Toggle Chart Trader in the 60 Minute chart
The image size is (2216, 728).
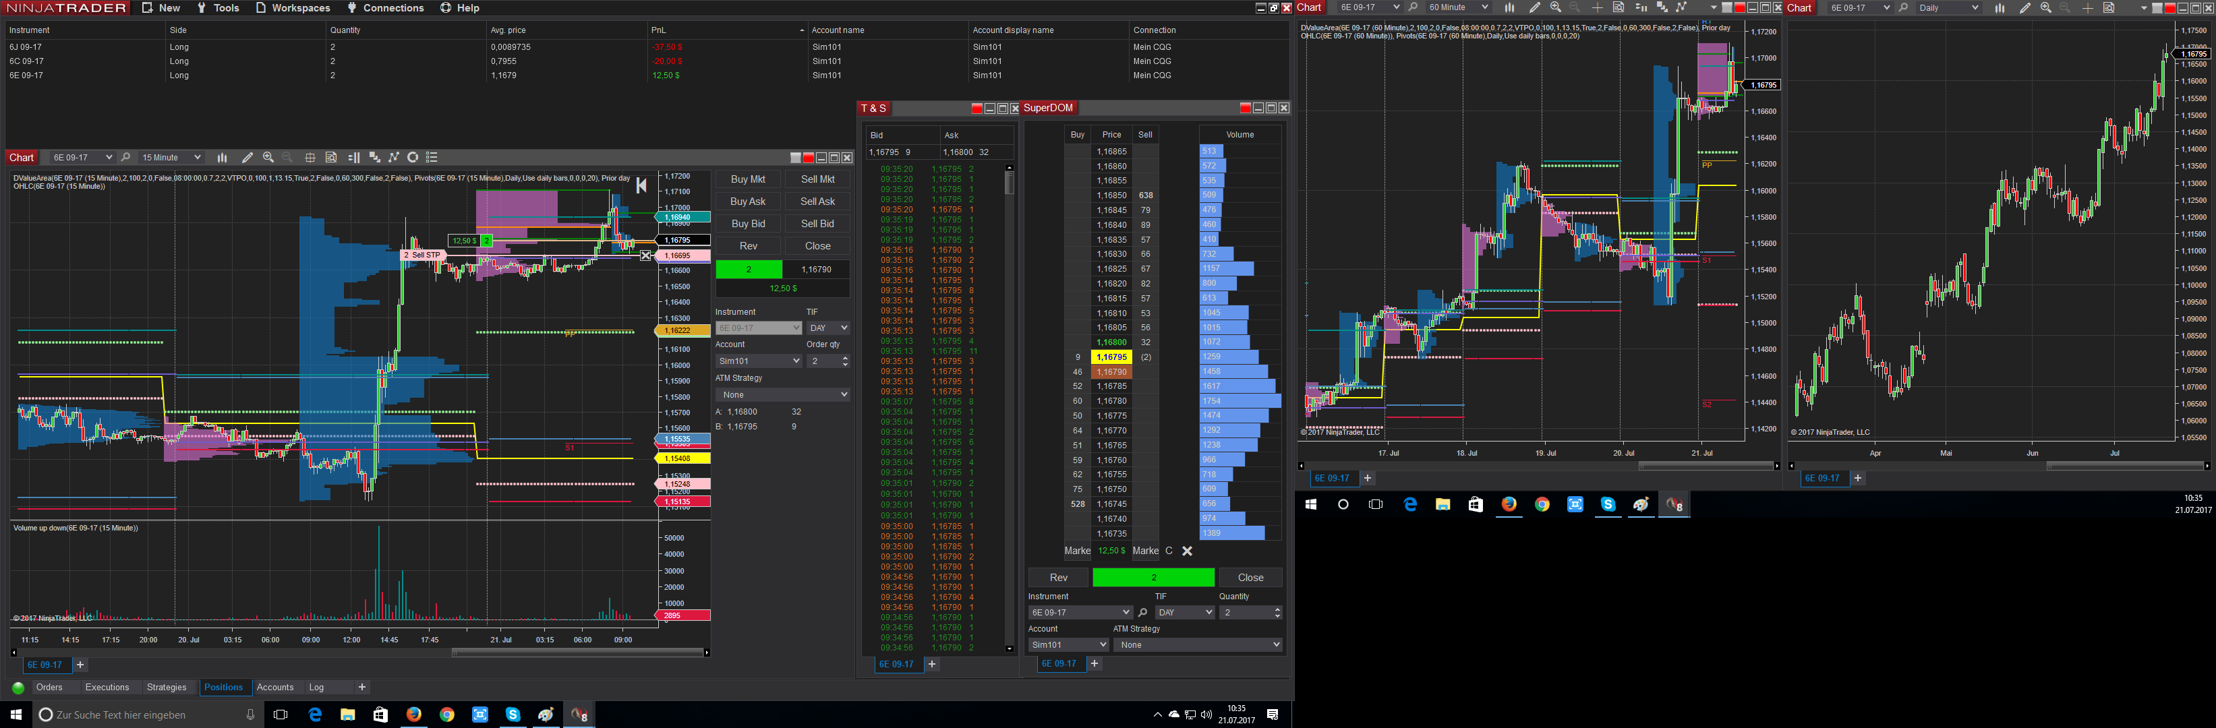[1641, 7]
